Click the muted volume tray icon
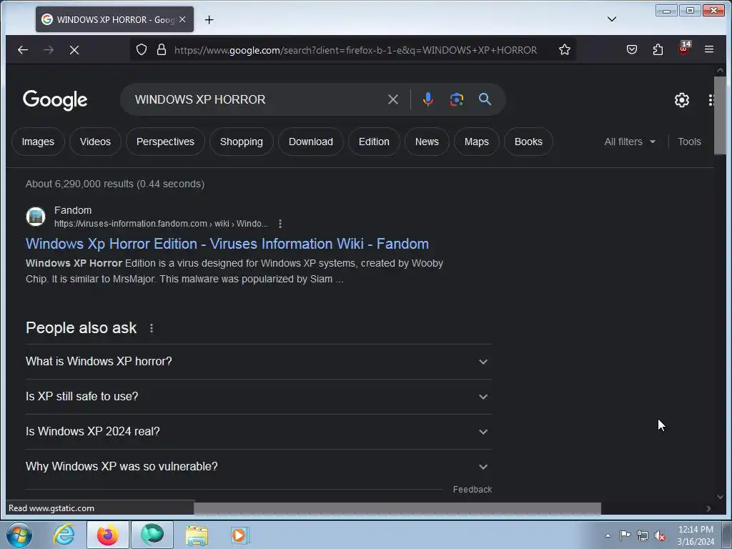 [x=660, y=535]
